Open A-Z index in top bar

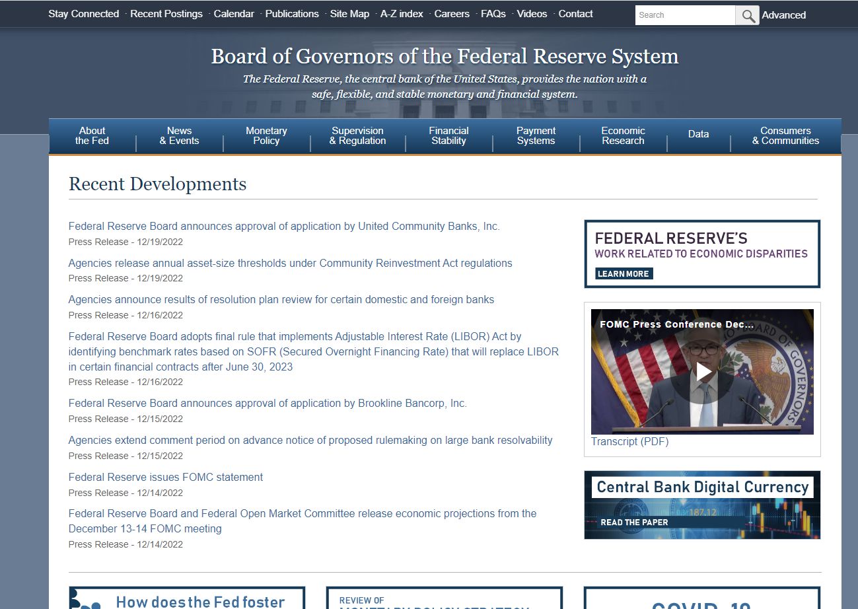point(402,14)
